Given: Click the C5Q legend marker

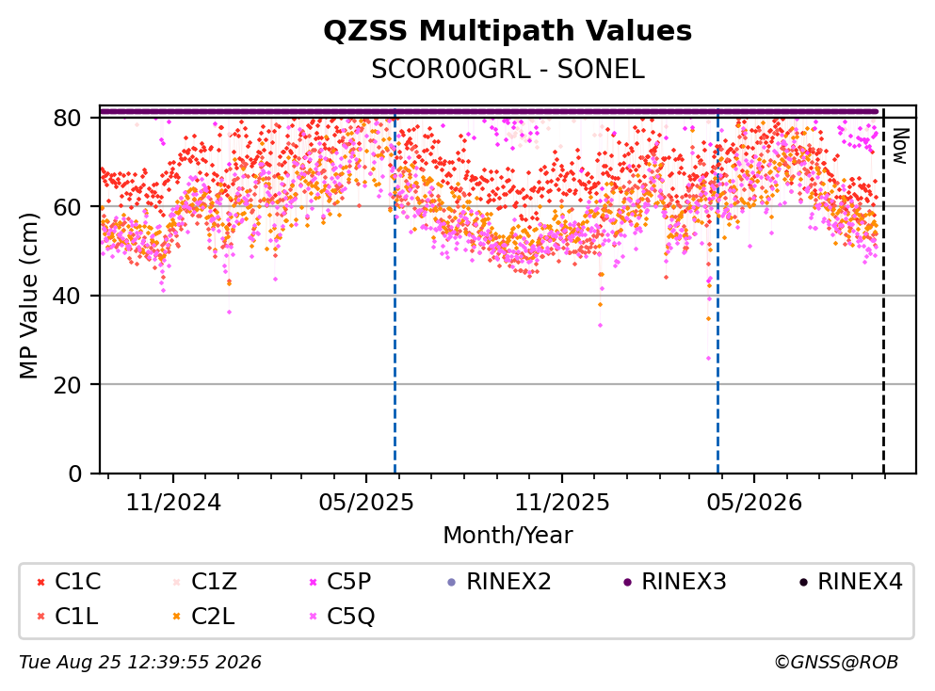Looking at the screenshot, I should (x=313, y=617).
